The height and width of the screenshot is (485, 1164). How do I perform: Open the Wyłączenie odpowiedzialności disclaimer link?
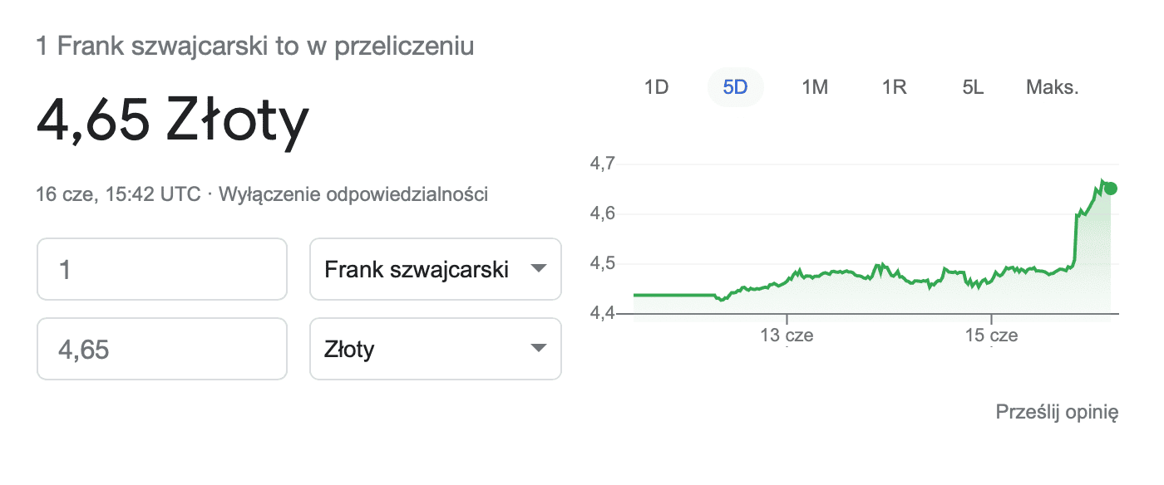353,195
